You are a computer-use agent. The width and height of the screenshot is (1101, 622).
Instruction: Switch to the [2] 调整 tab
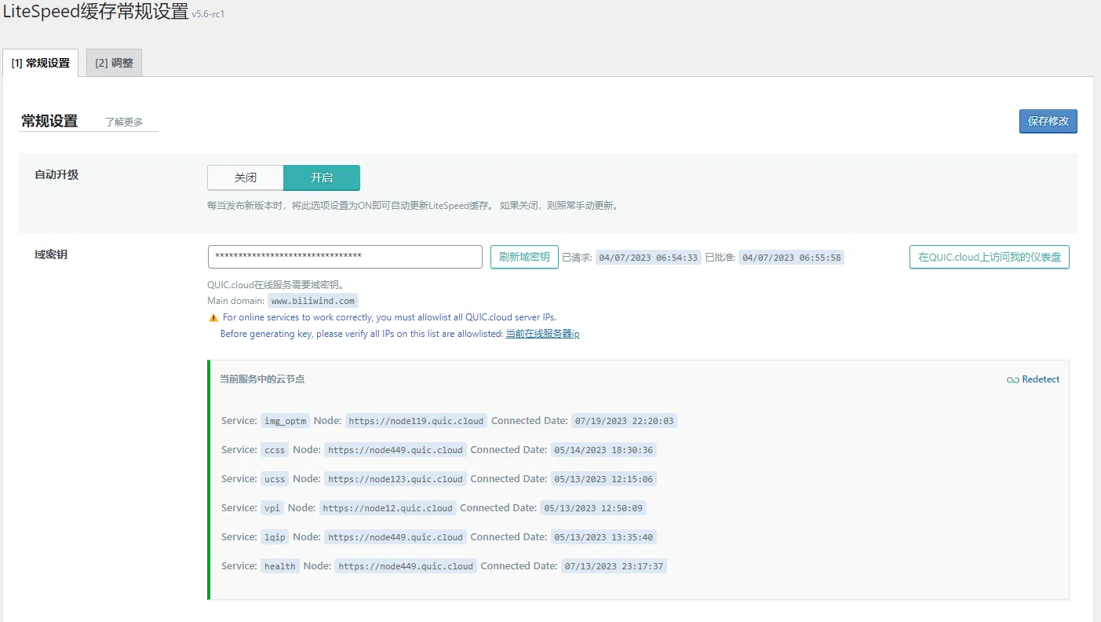pyautogui.click(x=114, y=63)
